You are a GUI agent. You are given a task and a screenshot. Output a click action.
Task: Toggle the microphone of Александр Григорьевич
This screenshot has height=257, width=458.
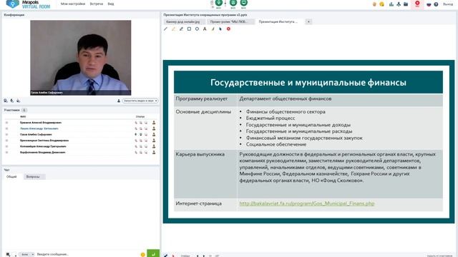(x=136, y=146)
